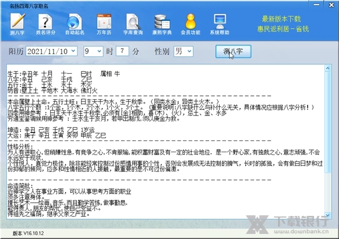Click the 得祖先之福荫 line
The image size is (339, 239).
[49, 214]
